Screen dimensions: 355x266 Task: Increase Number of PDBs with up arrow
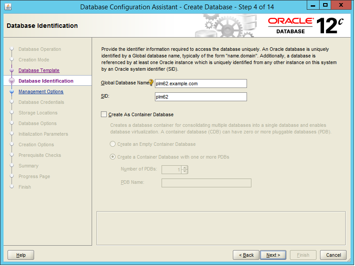click(x=185, y=168)
